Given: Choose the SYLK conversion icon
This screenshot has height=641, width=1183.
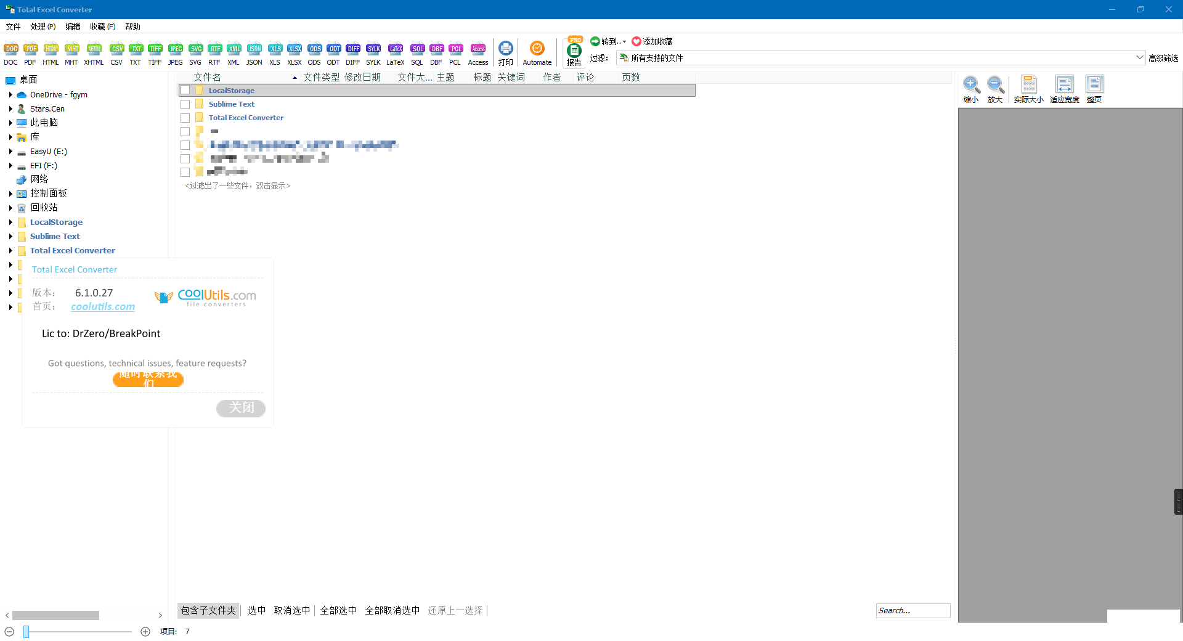Looking at the screenshot, I should click(373, 54).
